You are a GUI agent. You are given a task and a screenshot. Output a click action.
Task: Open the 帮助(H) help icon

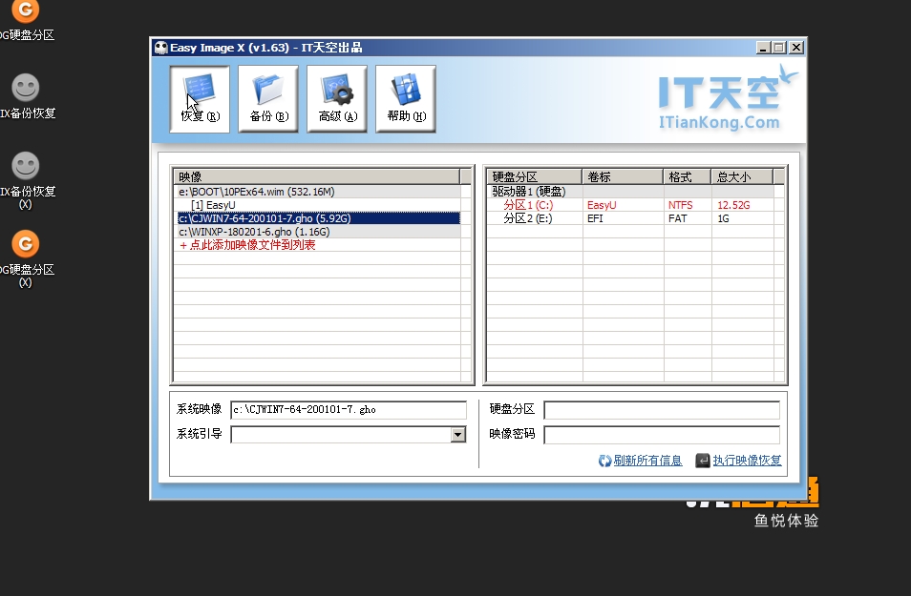coord(405,95)
